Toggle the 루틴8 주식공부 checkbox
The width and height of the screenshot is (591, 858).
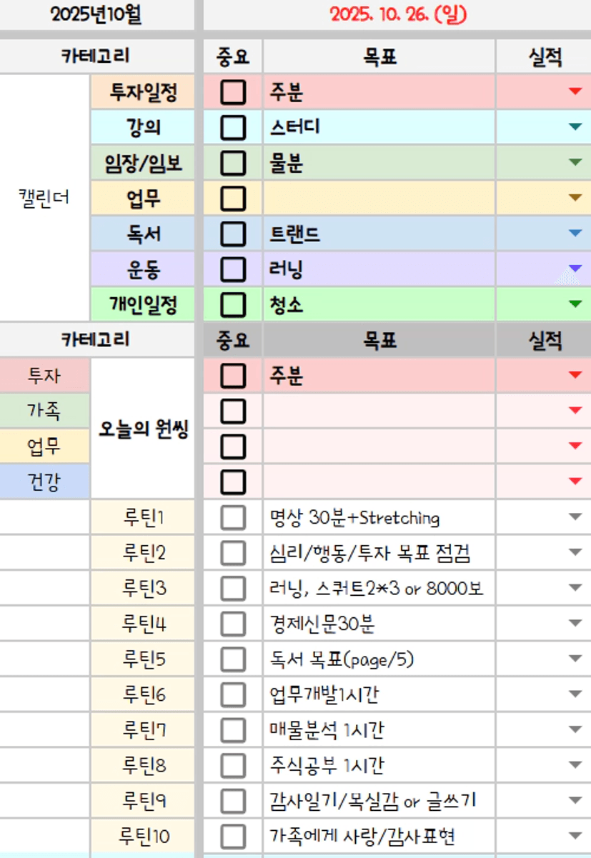click(x=233, y=765)
